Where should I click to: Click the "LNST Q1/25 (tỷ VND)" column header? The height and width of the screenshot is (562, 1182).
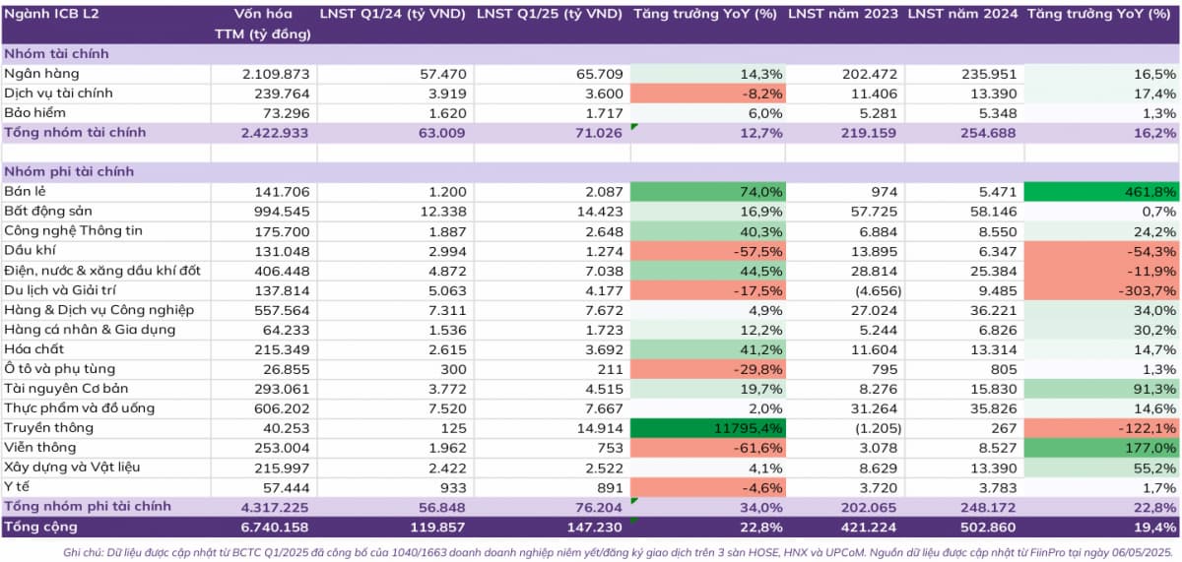tap(549, 15)
